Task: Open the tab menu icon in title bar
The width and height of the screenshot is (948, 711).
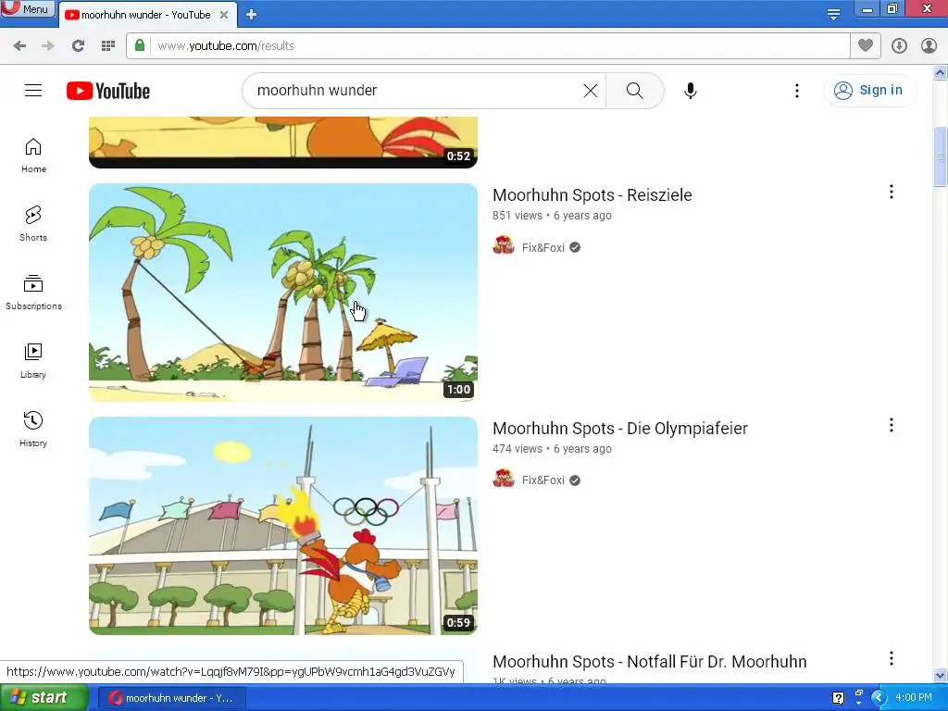Action: pos(833,14)
